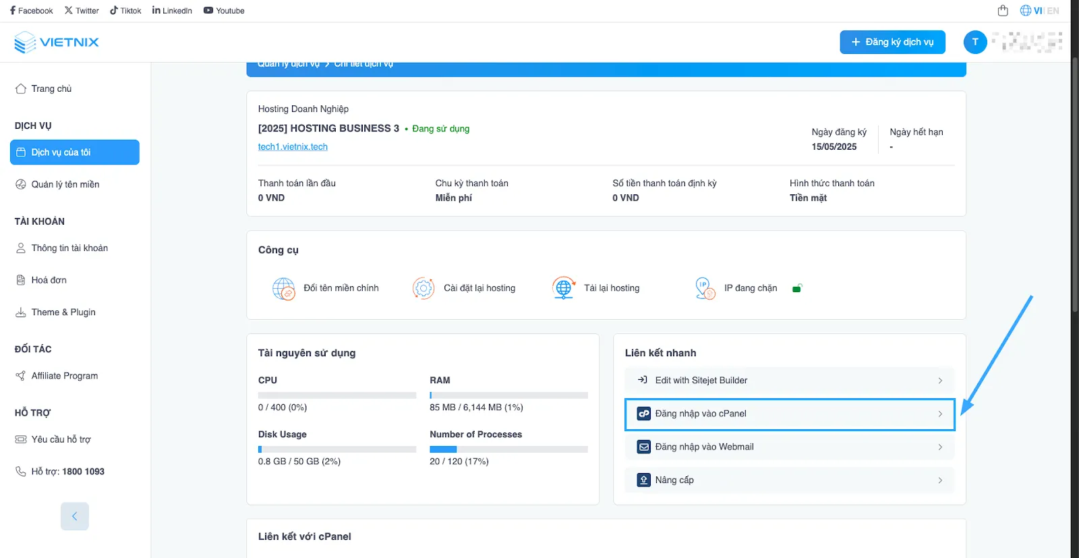Click the Thông tin tài khoản person icon
Screen dimensions: 1079x558
pyautogui.click(x=21, y=248)
